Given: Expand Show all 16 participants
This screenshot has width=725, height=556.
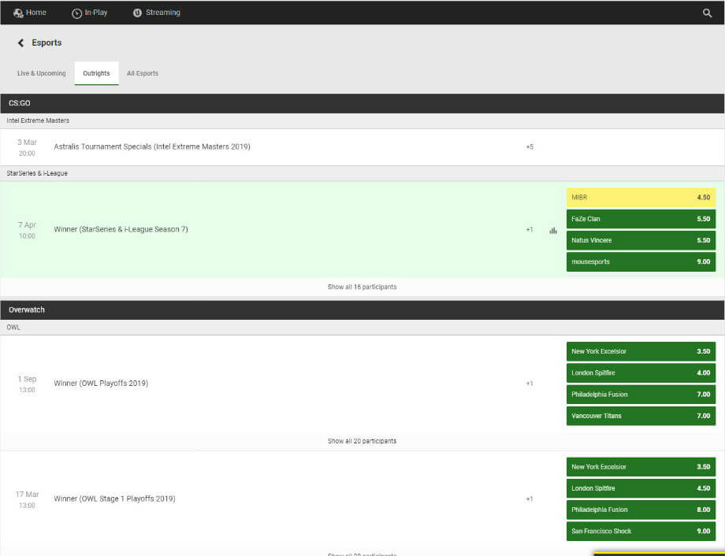Looking at the screenshot, I should tap(362, 287).
